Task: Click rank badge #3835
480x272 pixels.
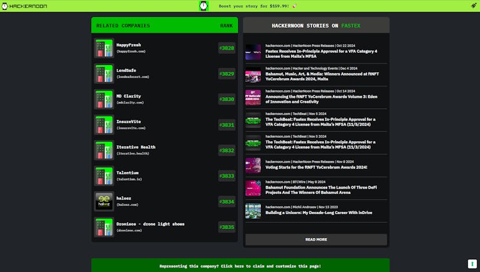Action: pyautogui.click(x=227, y=227)
